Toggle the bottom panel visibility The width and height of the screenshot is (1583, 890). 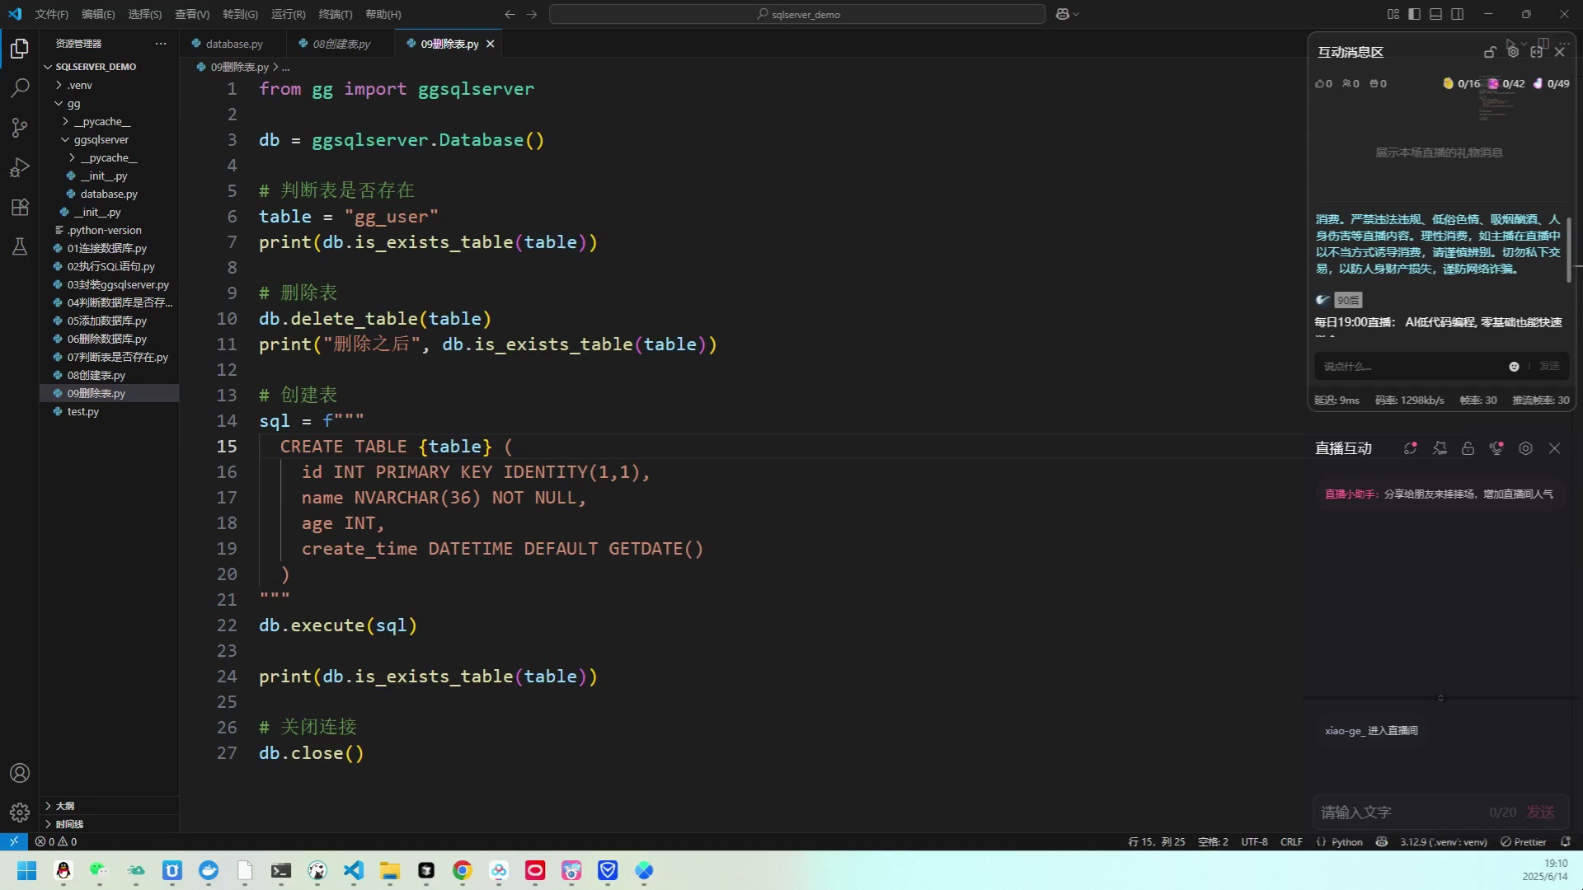pos(1435,14)
